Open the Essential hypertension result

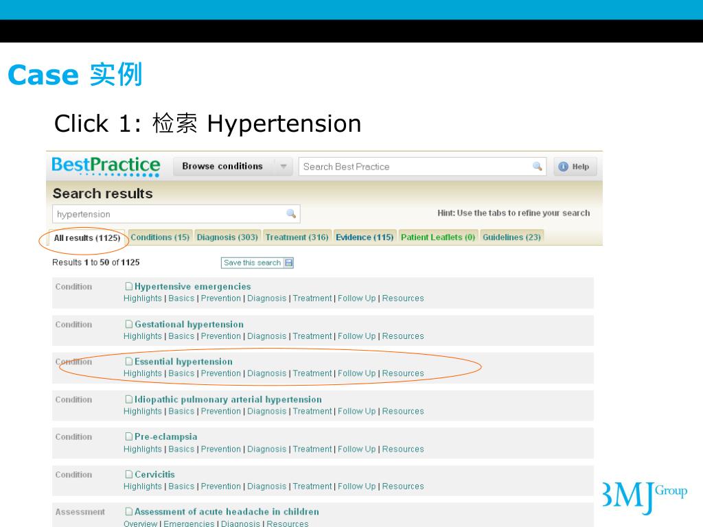tap(183, 361)
